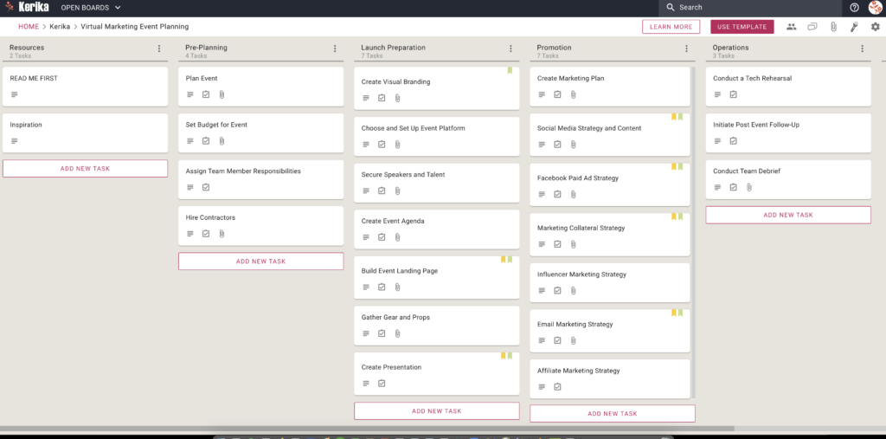Expand the OPEN BOARDS dropdown
886x439 pixels.
point(90,8)
